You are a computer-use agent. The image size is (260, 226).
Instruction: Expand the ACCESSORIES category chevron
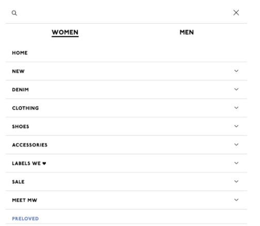point(236,144)
